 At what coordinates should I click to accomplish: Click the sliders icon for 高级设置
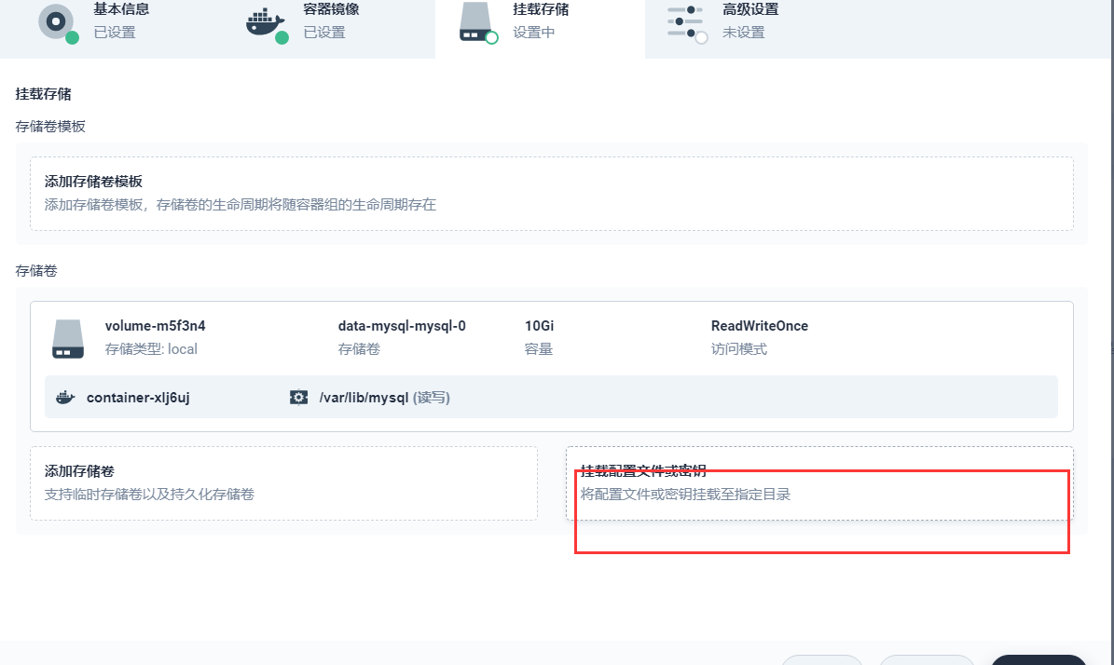(685, 20)
